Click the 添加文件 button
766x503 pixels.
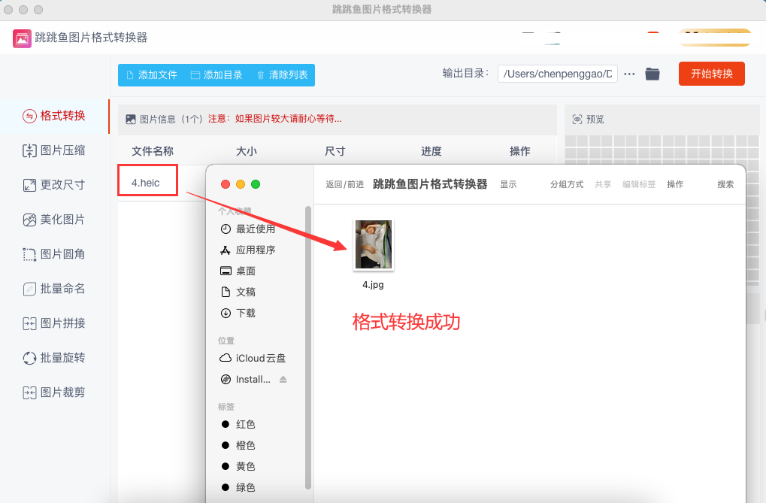(x=151, y=75)
